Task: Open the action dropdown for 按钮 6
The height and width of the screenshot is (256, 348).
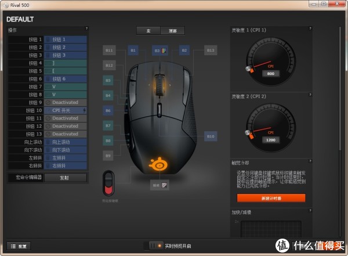Action: [65, 79]
